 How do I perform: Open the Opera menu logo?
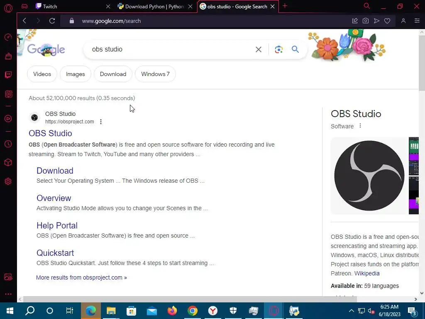[8, 8]
